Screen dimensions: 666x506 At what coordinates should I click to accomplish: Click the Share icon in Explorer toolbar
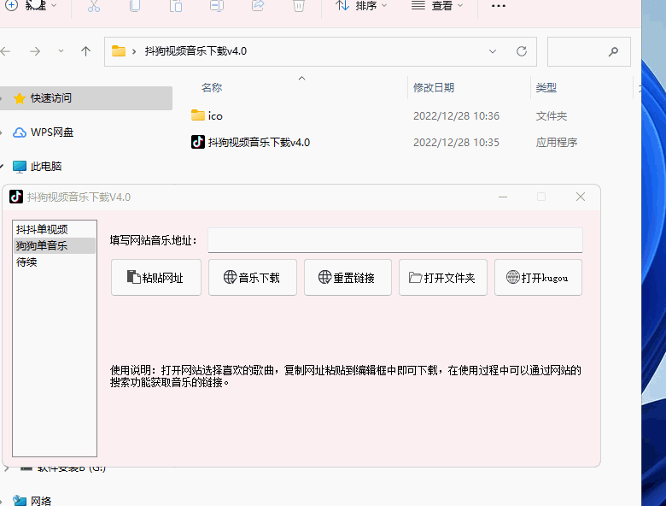click(258, 5)
